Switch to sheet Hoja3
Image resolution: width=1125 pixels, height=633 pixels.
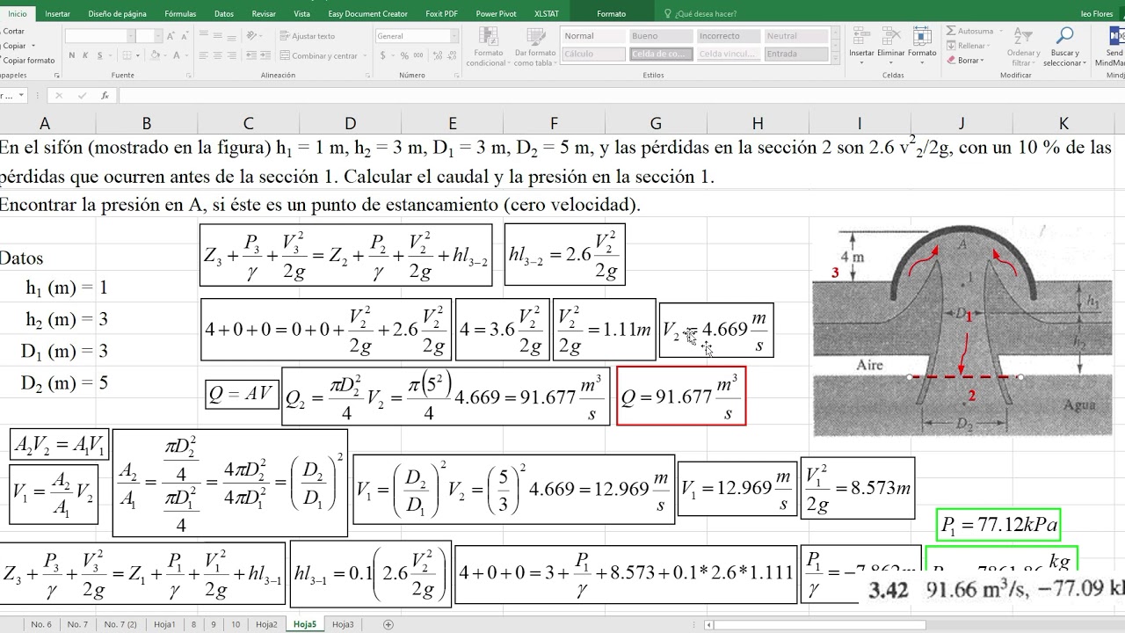click(x=343, y=624)
